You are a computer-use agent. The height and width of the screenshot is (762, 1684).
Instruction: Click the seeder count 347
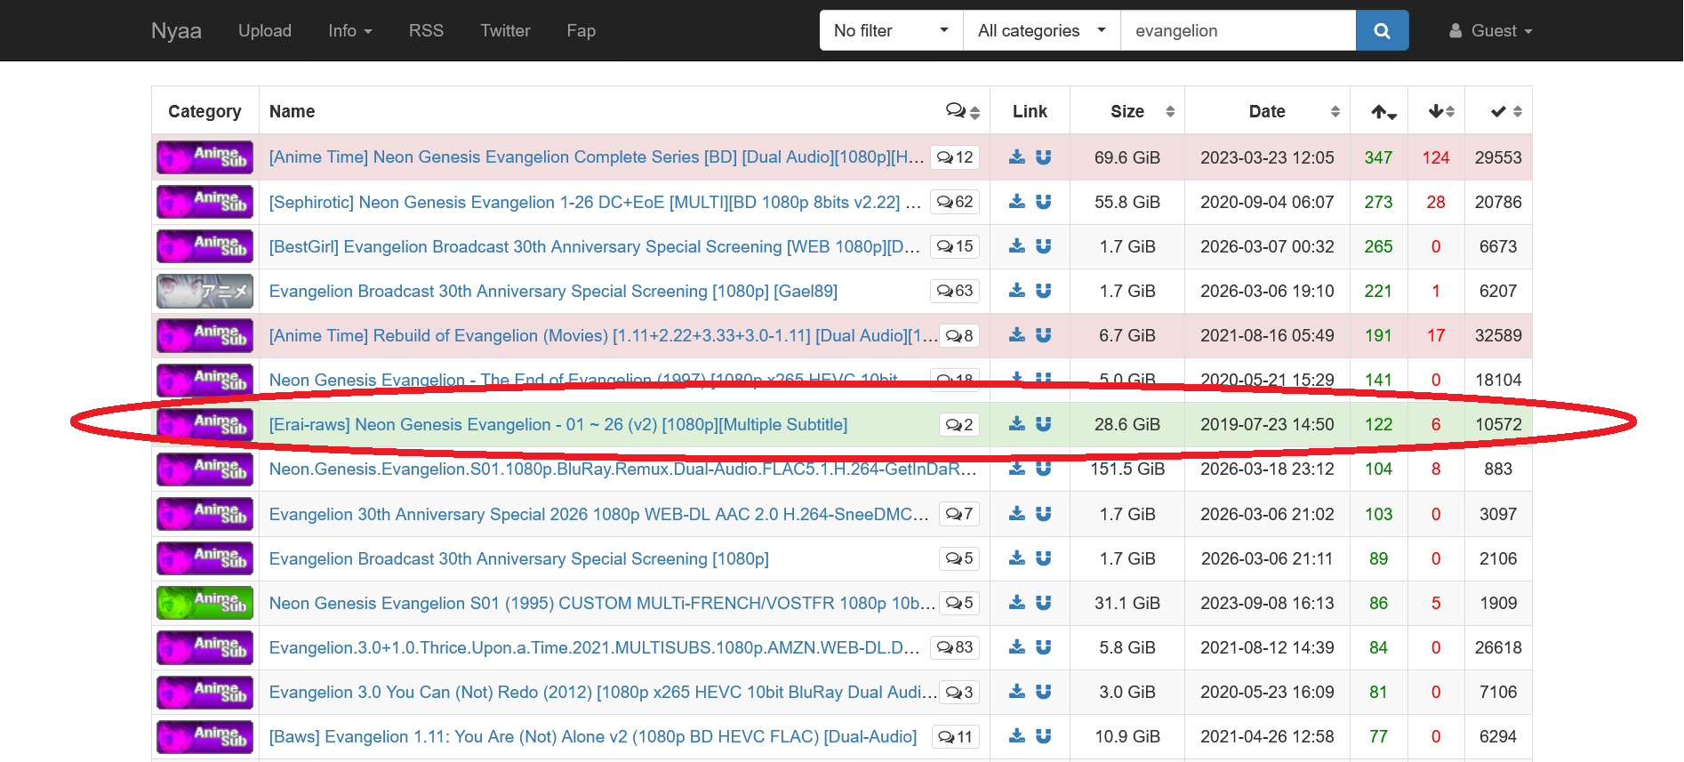[1378, 157]
